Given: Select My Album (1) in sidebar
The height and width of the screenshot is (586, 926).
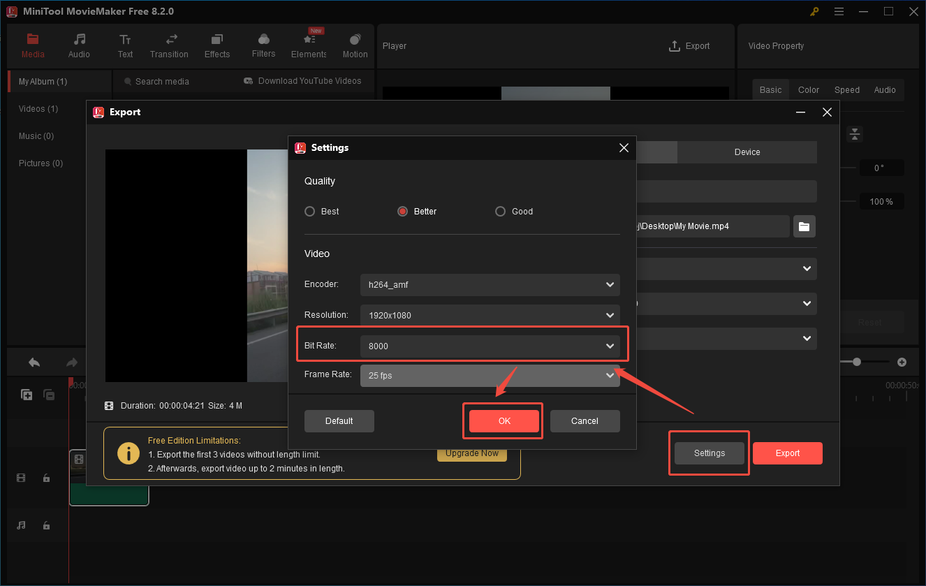Looking at the screenshot, I should [59, 82].
